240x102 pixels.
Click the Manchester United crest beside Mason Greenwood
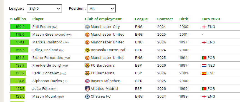tap(87, 35)
